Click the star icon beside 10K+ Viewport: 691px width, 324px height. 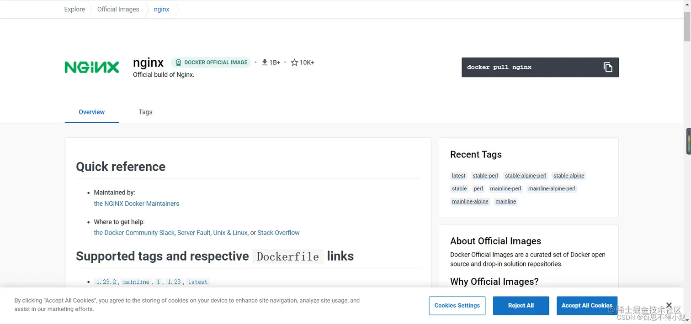click(294, 63)
